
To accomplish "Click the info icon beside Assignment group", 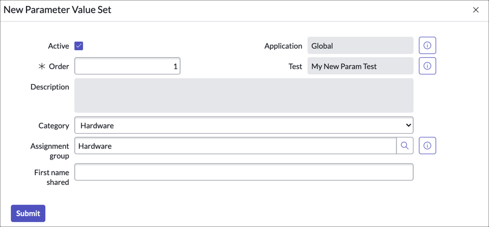I will pos(427,146).
